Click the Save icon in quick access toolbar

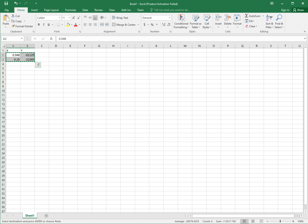tap(6, 3)
